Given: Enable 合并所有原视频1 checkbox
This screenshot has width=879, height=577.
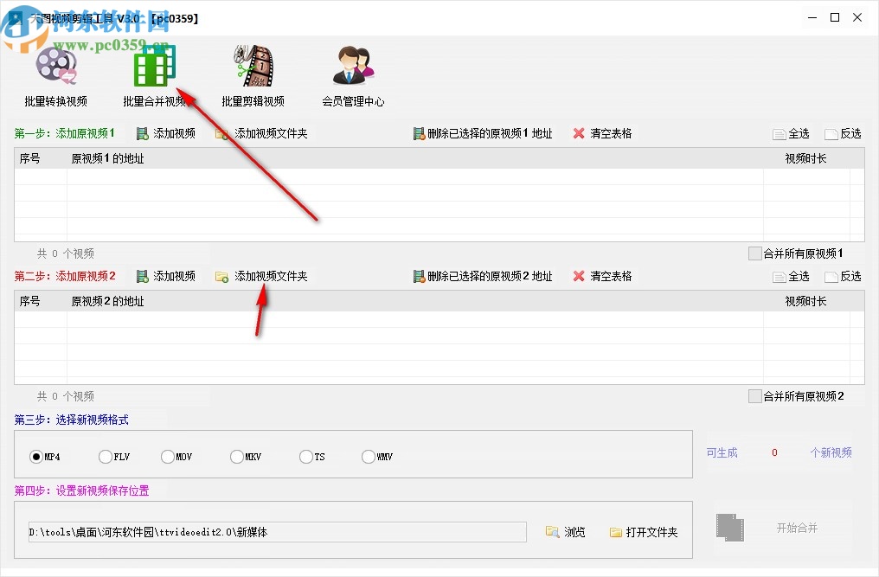Looking at the screenshot, I should pyautogui.click(x=755, y=253).
